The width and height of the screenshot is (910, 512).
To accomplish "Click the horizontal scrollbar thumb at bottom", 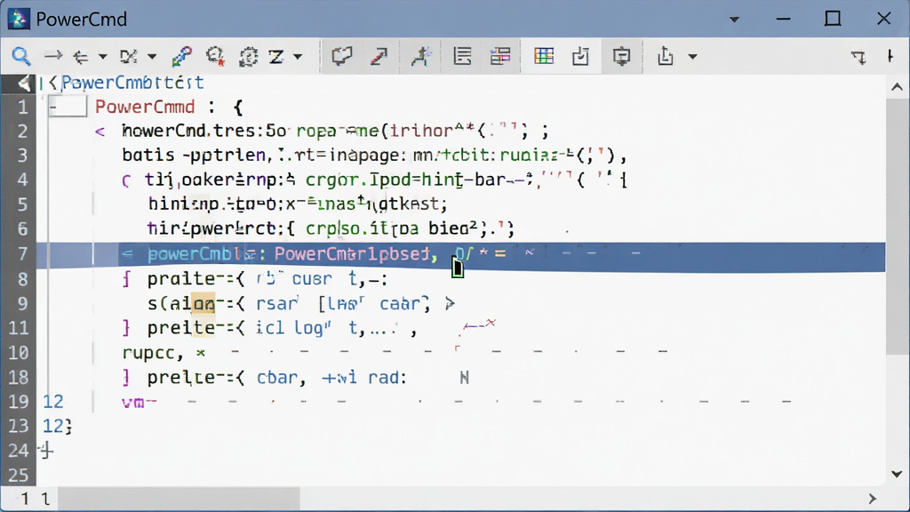I will [179, 499].
